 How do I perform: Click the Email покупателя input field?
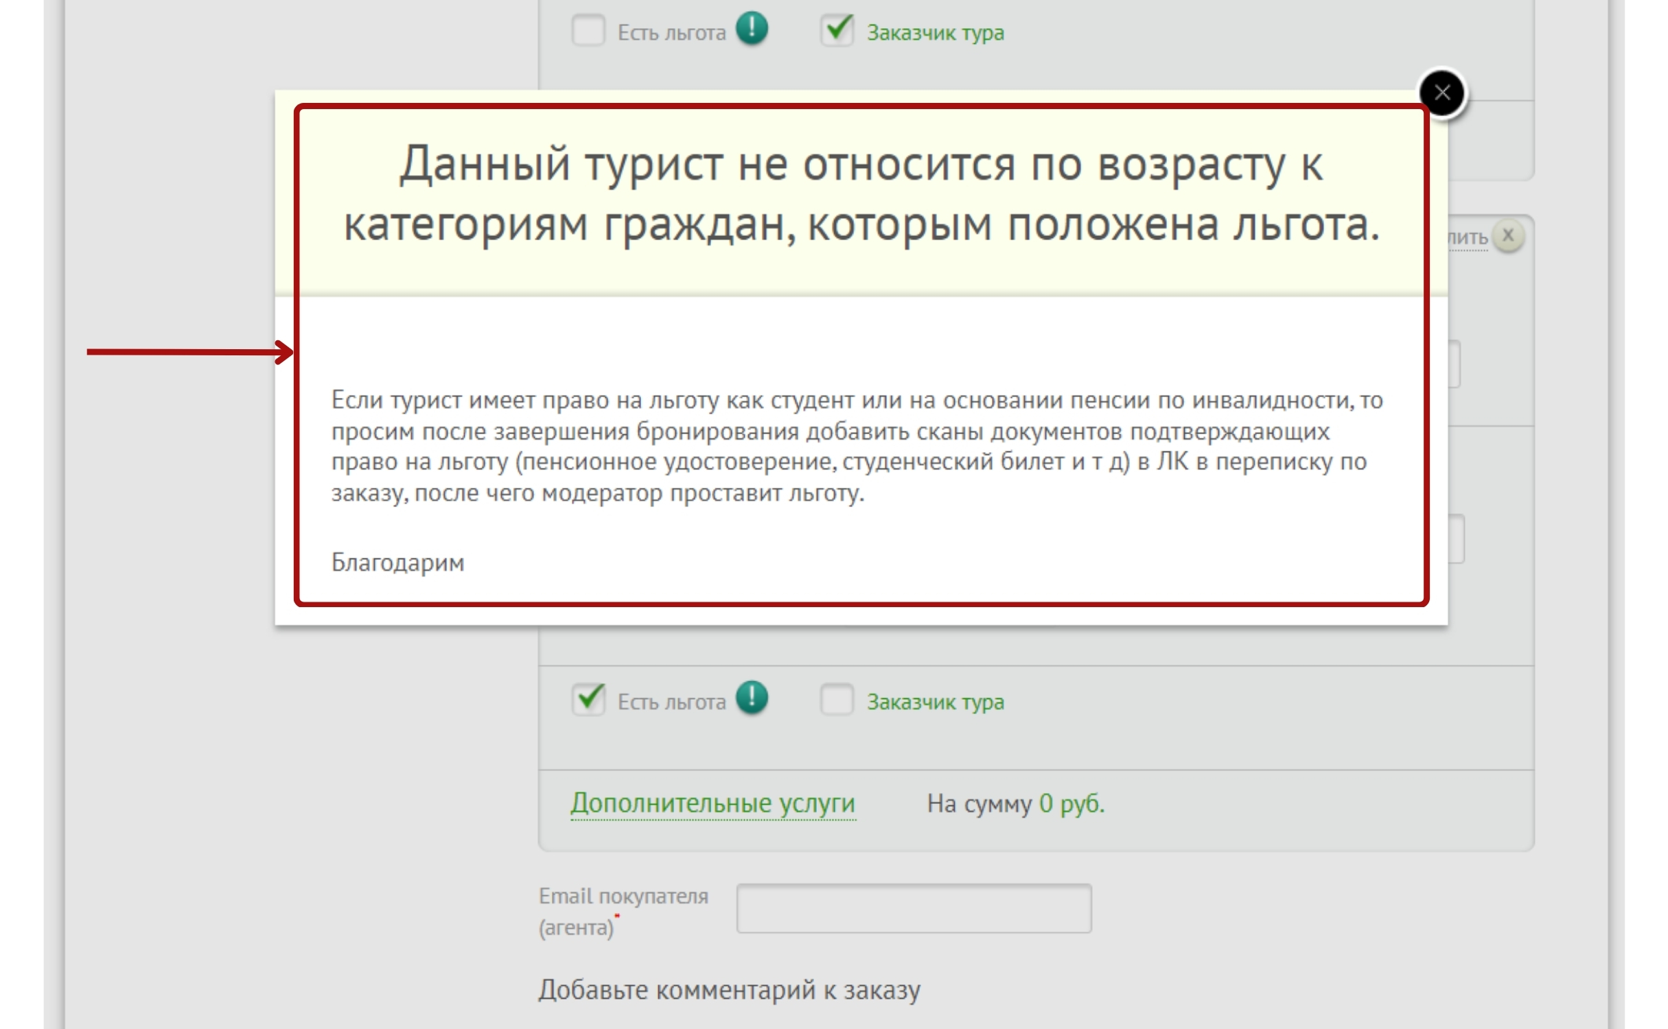coord(914,908)
